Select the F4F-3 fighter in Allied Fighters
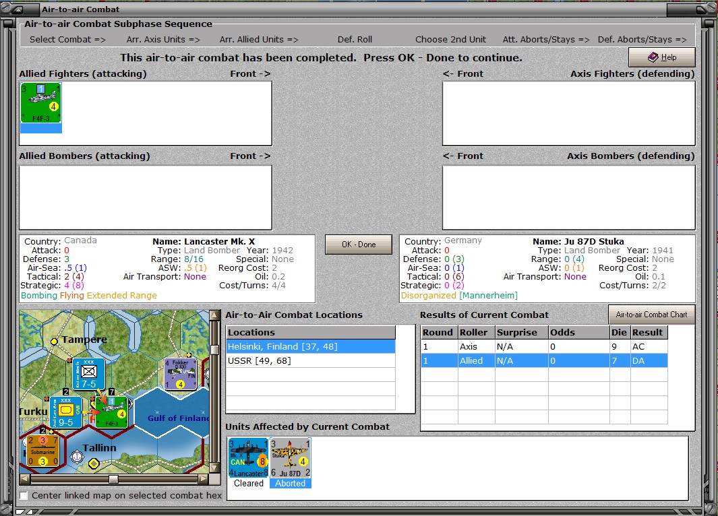This screenshot has width=718, height=516. pyautogui.click(x=40, y=103)
